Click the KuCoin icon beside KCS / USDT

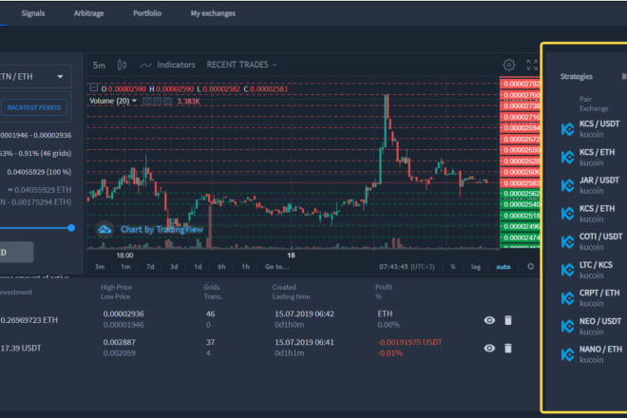568,129
